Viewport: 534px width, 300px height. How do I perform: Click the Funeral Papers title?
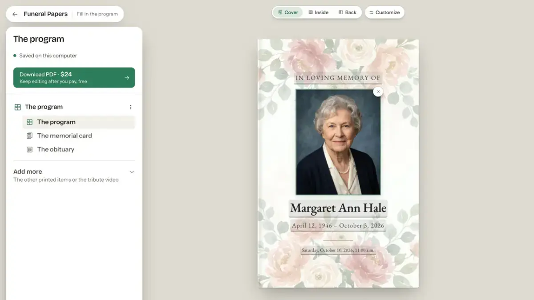point(46,14)
